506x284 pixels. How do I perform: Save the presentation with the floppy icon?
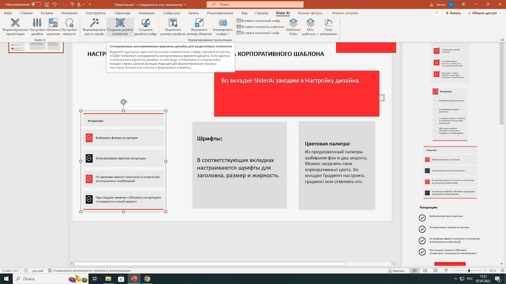(47, 4)
